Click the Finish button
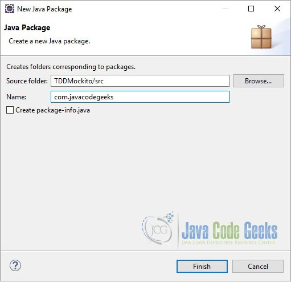The image size is (291, 282). [202, 266]
